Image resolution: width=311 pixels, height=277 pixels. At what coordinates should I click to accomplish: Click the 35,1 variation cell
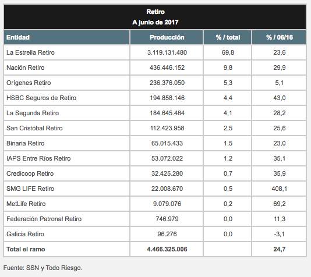pos(279,158)
